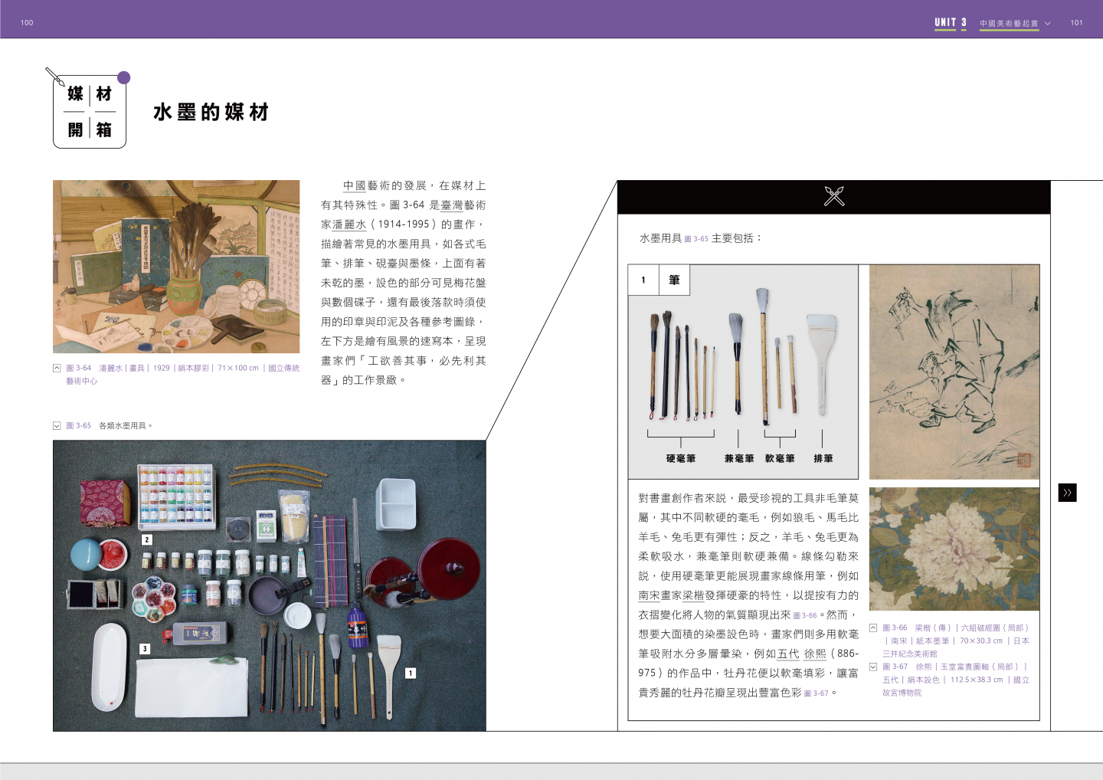Toggle the 圖 3-65 caption arrow box

coord(57,425)
